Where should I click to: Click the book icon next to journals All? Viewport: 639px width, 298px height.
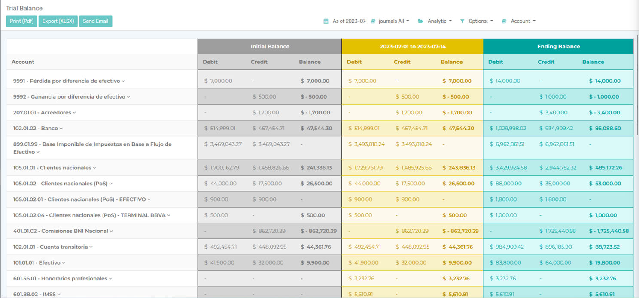pos(373,21)
